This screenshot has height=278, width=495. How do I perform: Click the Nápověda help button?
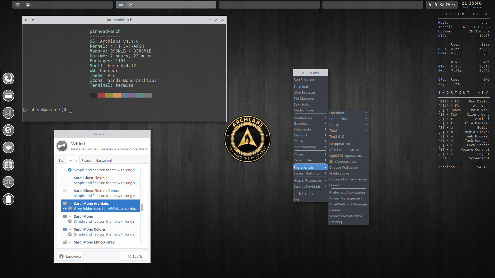tap(70, 256)
